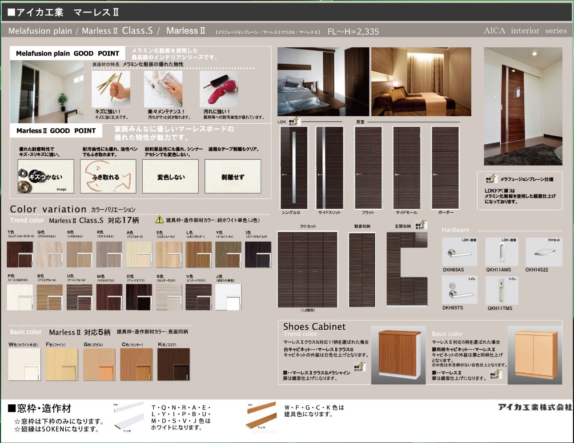The image size is (574, 443).
Task: Open the warm-lit bedroom photo
Action: [x=421, y=82]
